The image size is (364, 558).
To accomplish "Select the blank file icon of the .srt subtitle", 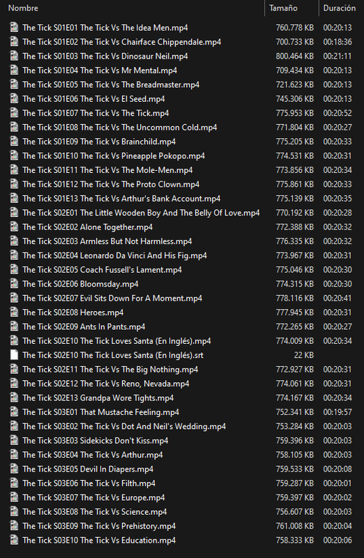I will [14, 355].
